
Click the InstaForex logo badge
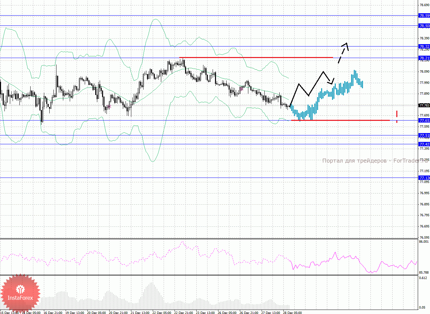coord(20,293)
